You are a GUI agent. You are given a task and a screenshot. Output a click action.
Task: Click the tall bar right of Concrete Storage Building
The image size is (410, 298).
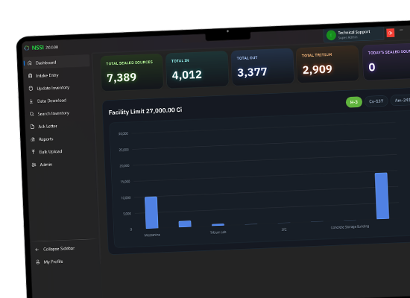pyautogui.click(x=382, y=196)
